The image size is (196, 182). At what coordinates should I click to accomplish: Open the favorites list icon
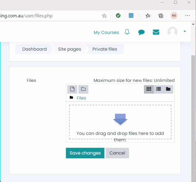tap(148, 16)
